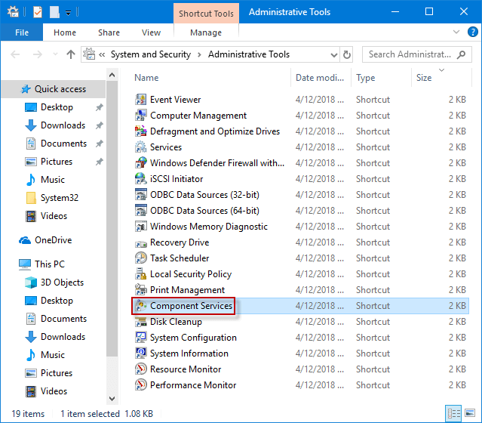Sort by the Type column header

[x=381, y=78]
